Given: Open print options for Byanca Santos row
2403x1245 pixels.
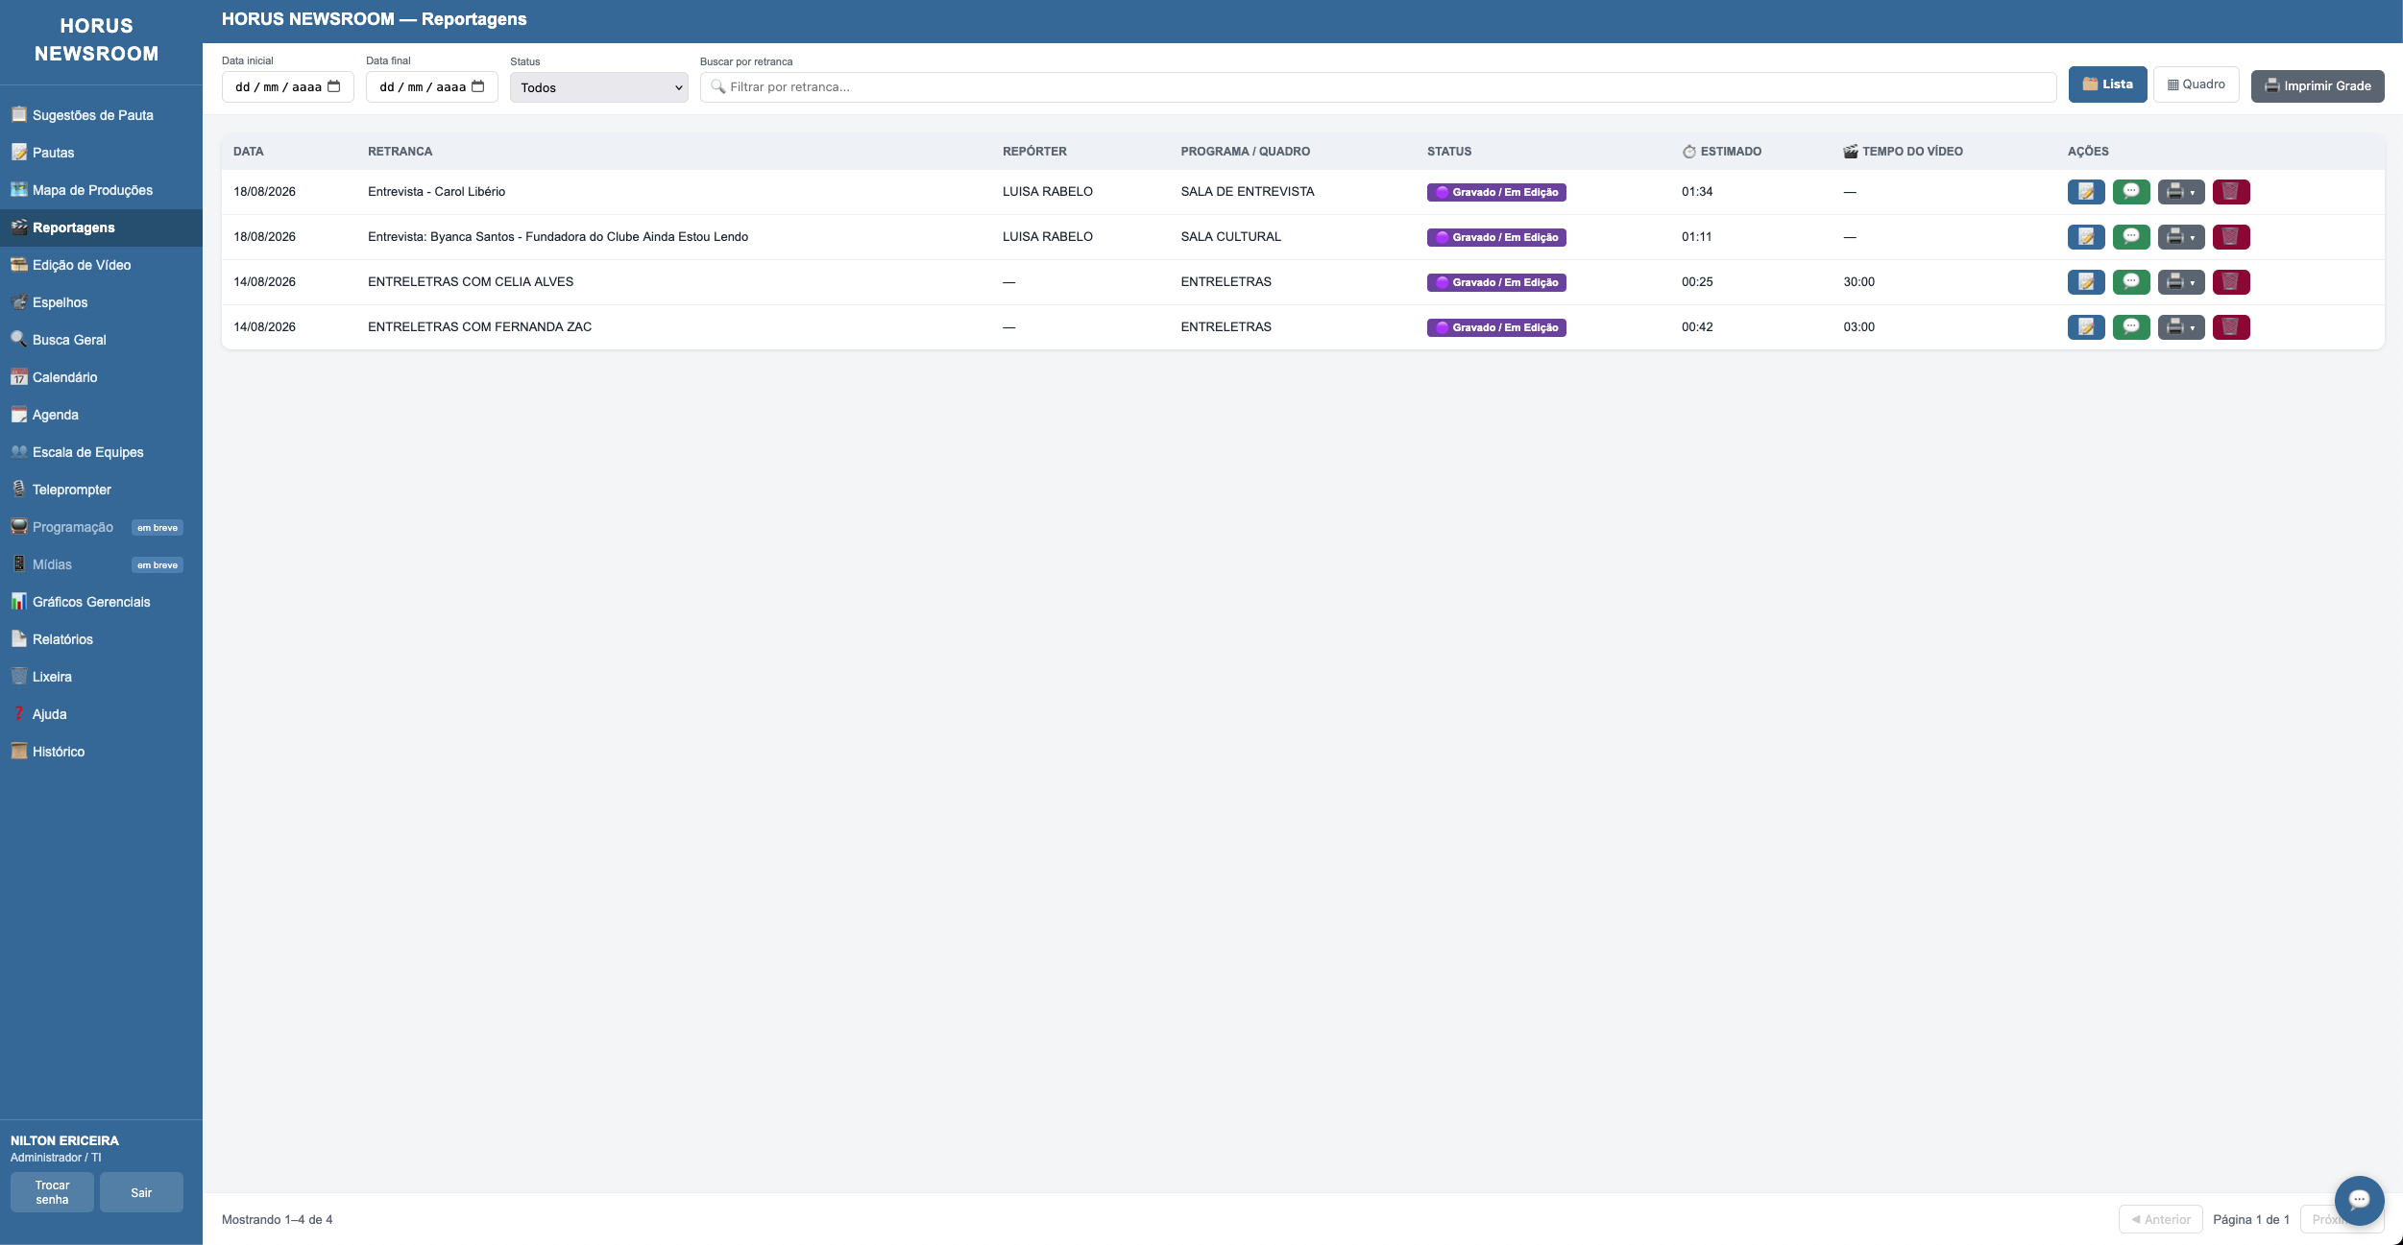Looking at the screenshot, I should tap(2180, 237).
